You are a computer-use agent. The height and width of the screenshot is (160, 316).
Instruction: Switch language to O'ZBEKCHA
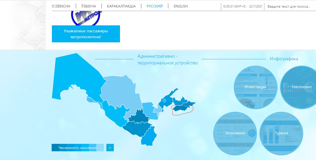[x=61, y=6]
